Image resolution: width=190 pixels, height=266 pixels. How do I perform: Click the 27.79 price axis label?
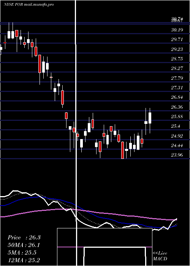click(177, 78)
